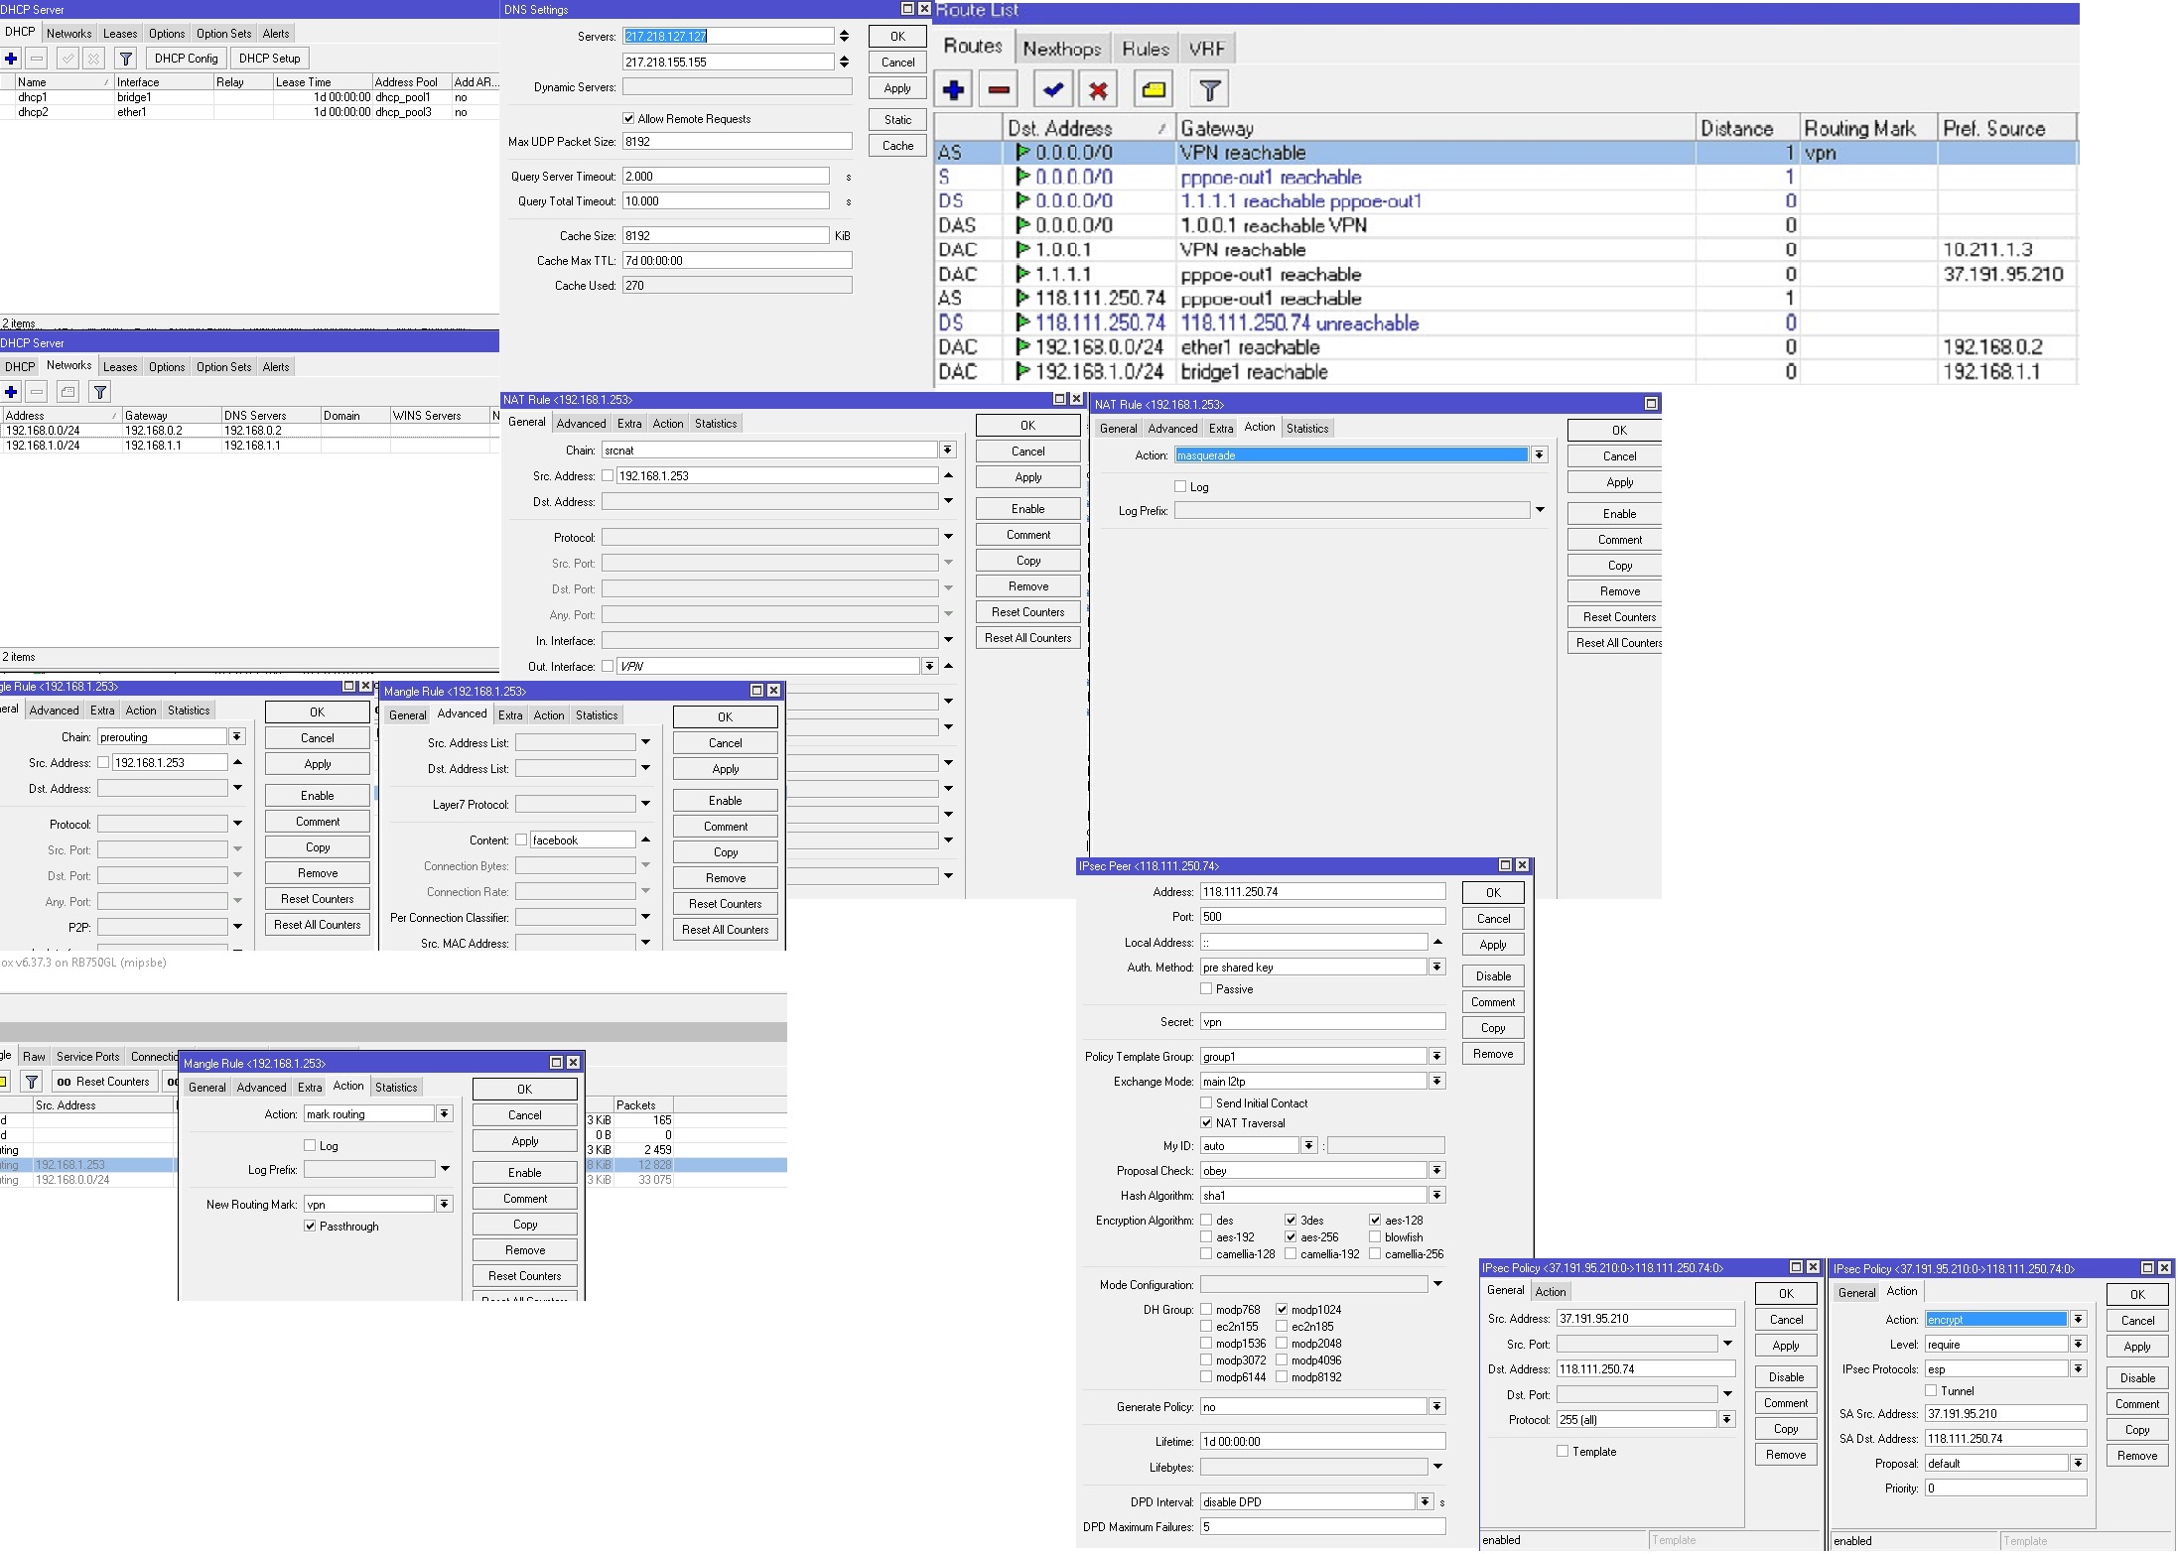Enable the Log checkbox in NAT Rule Action tab
Screen dimensions: 2178x1554
click(1180, 486)
